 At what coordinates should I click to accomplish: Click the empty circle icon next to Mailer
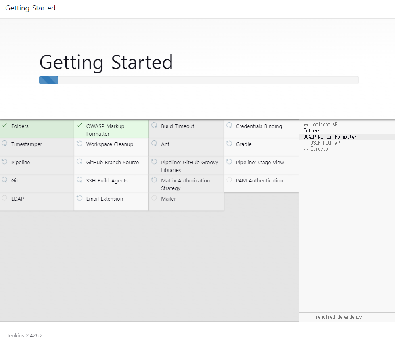(154, 198)
